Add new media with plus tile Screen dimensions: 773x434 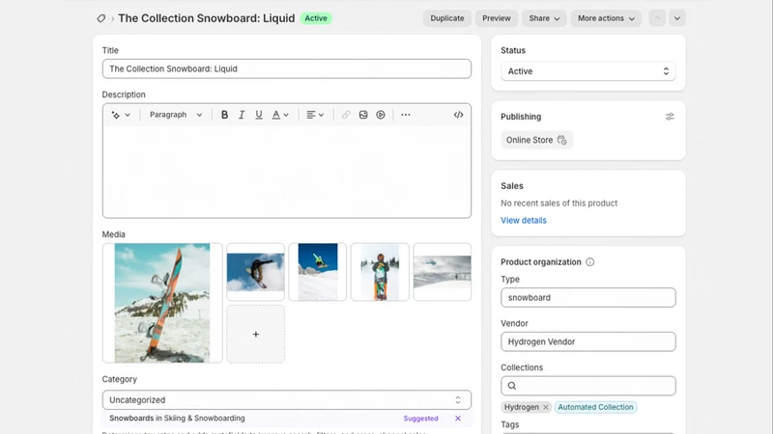coord(255,334)
